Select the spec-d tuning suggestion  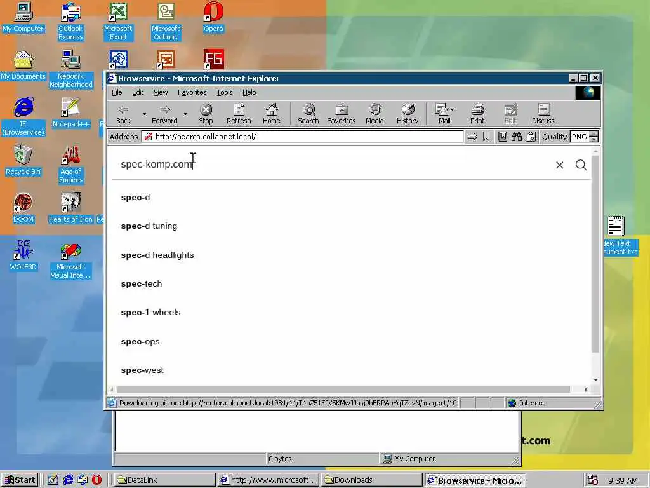149,226
